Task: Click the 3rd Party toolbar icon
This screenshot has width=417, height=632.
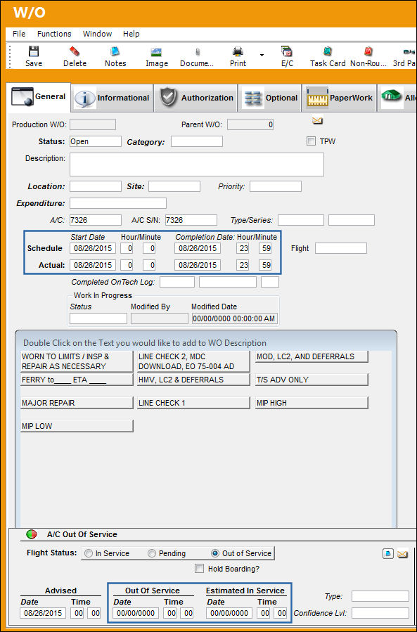Action: [409, 52]
